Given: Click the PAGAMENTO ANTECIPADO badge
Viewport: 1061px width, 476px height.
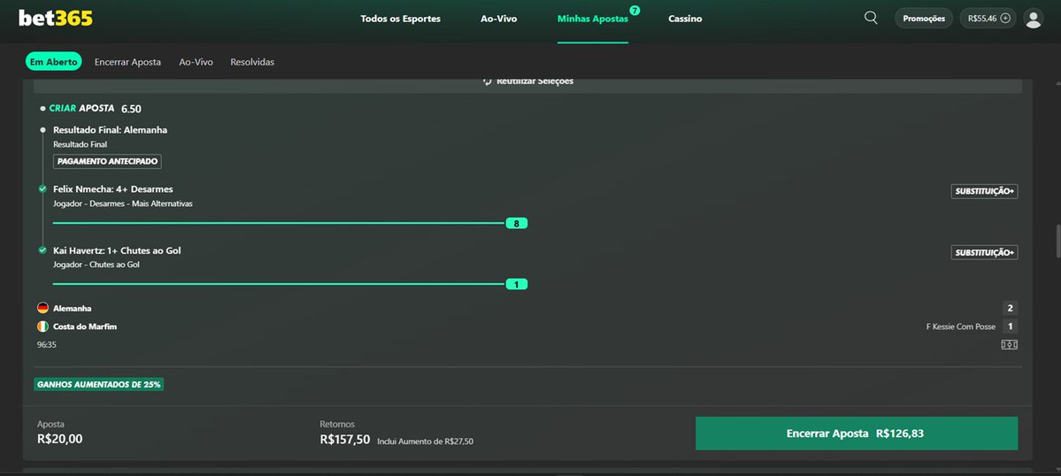Looking at the screenshot, I should point(108,162).
